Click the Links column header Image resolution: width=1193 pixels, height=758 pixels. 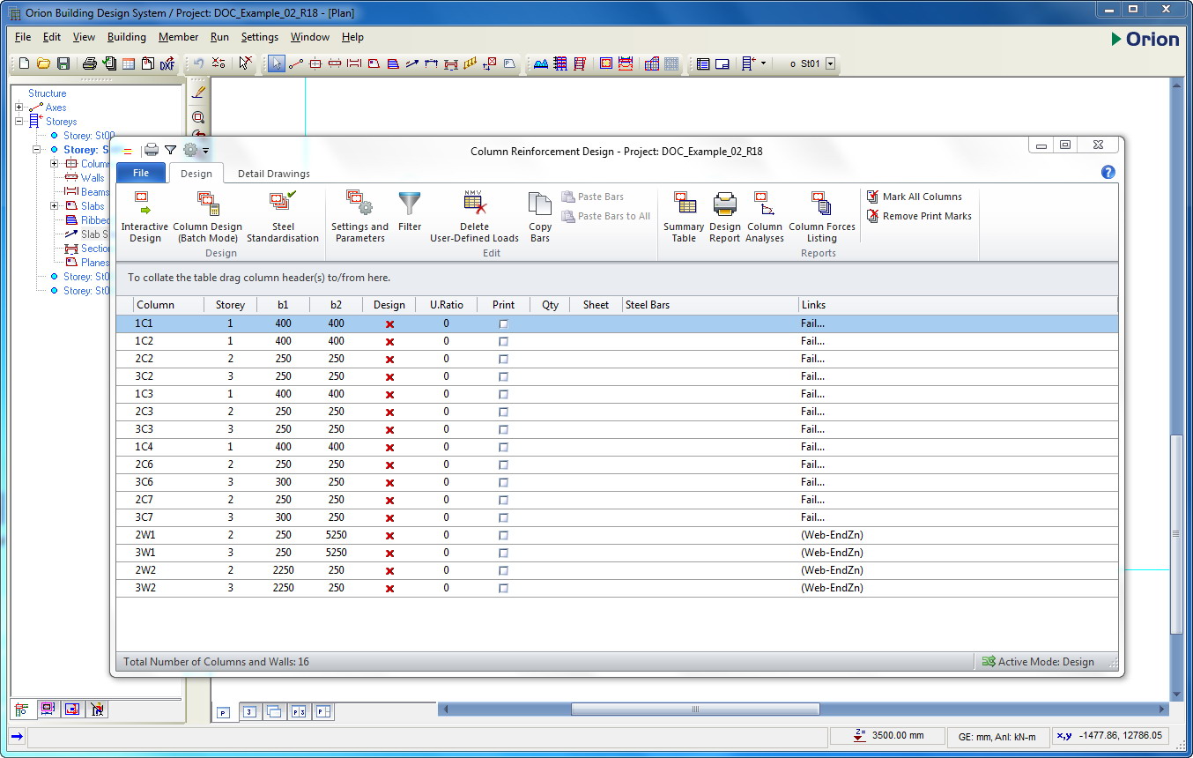[958, 305]
